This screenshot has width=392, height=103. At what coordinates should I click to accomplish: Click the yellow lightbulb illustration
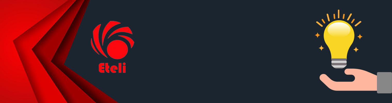pyautogui.click(x=339, y=44)
